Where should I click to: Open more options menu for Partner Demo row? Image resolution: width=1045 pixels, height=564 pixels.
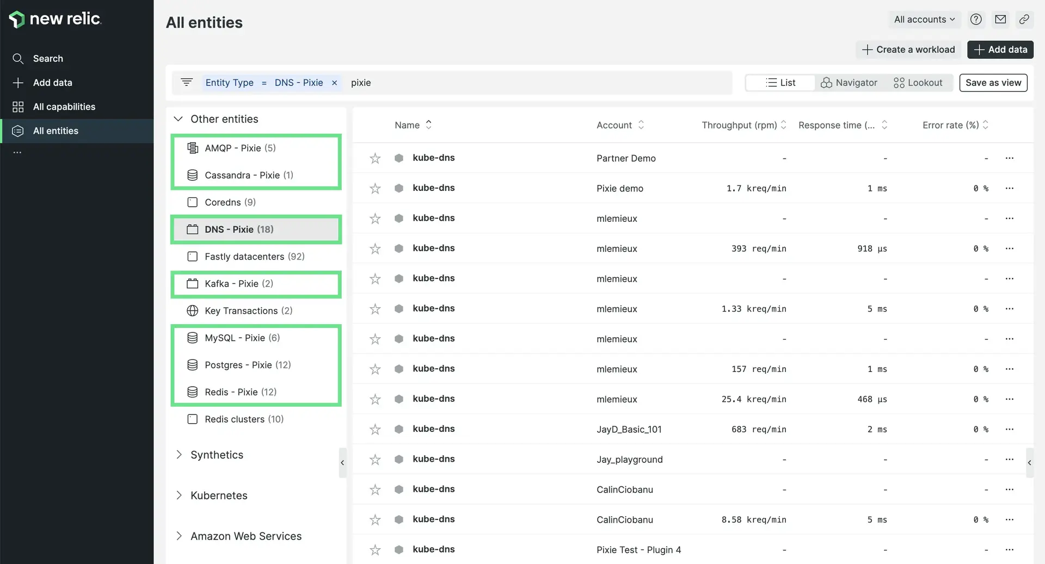[x=1010, y=158]
